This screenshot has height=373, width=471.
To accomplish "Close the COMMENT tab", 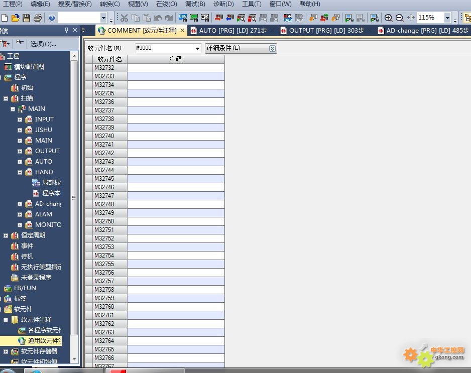I will [182, 31].
